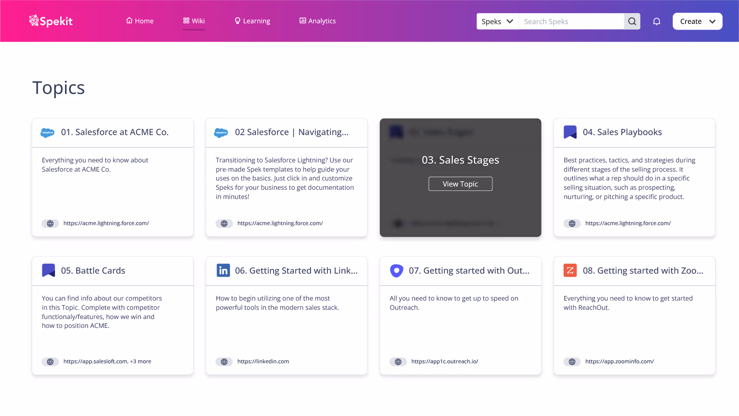Viewport: 739px width, 416px height.
Task: Click the 03. Sales Stages hovered card title
Action: coord(460,160)
